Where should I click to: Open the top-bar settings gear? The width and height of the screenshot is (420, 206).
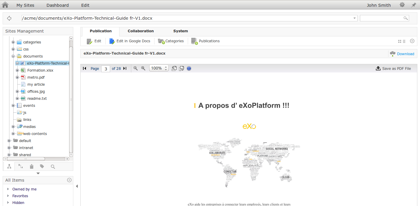pyautogui.click(x=402, y=5)
